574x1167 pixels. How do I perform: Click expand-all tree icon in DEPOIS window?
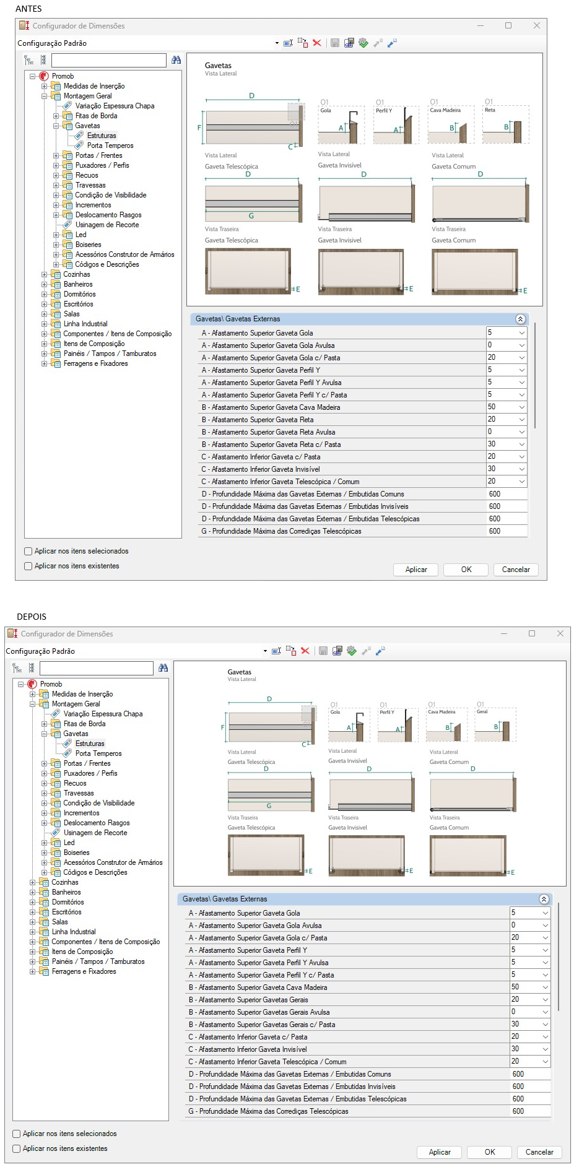[x=17, y=668]
